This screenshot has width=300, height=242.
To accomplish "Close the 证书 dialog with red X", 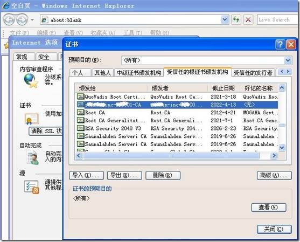I will pos(291,44).
